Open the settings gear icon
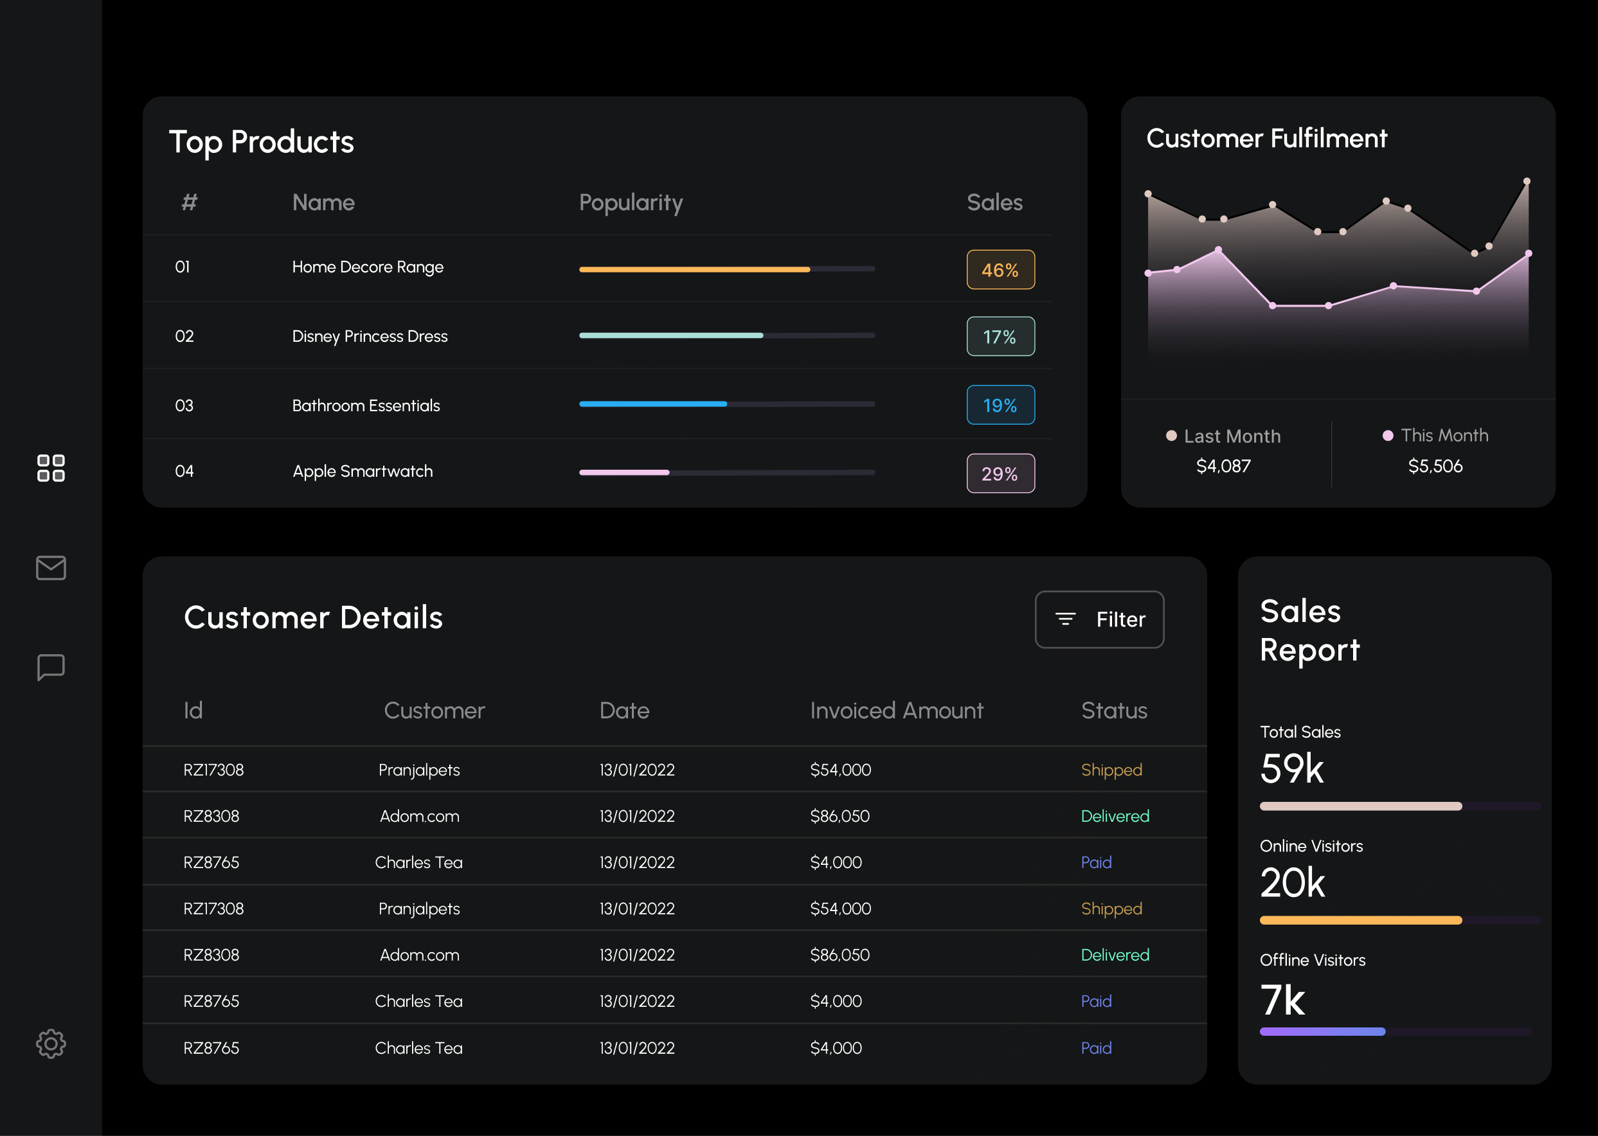The height and width of the screenshot is (1136, 1598). point(49,1044)
